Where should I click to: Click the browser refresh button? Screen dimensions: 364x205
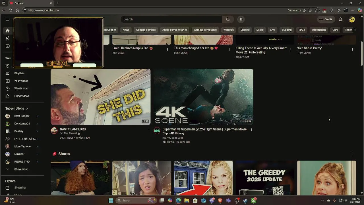pos(11,10)
